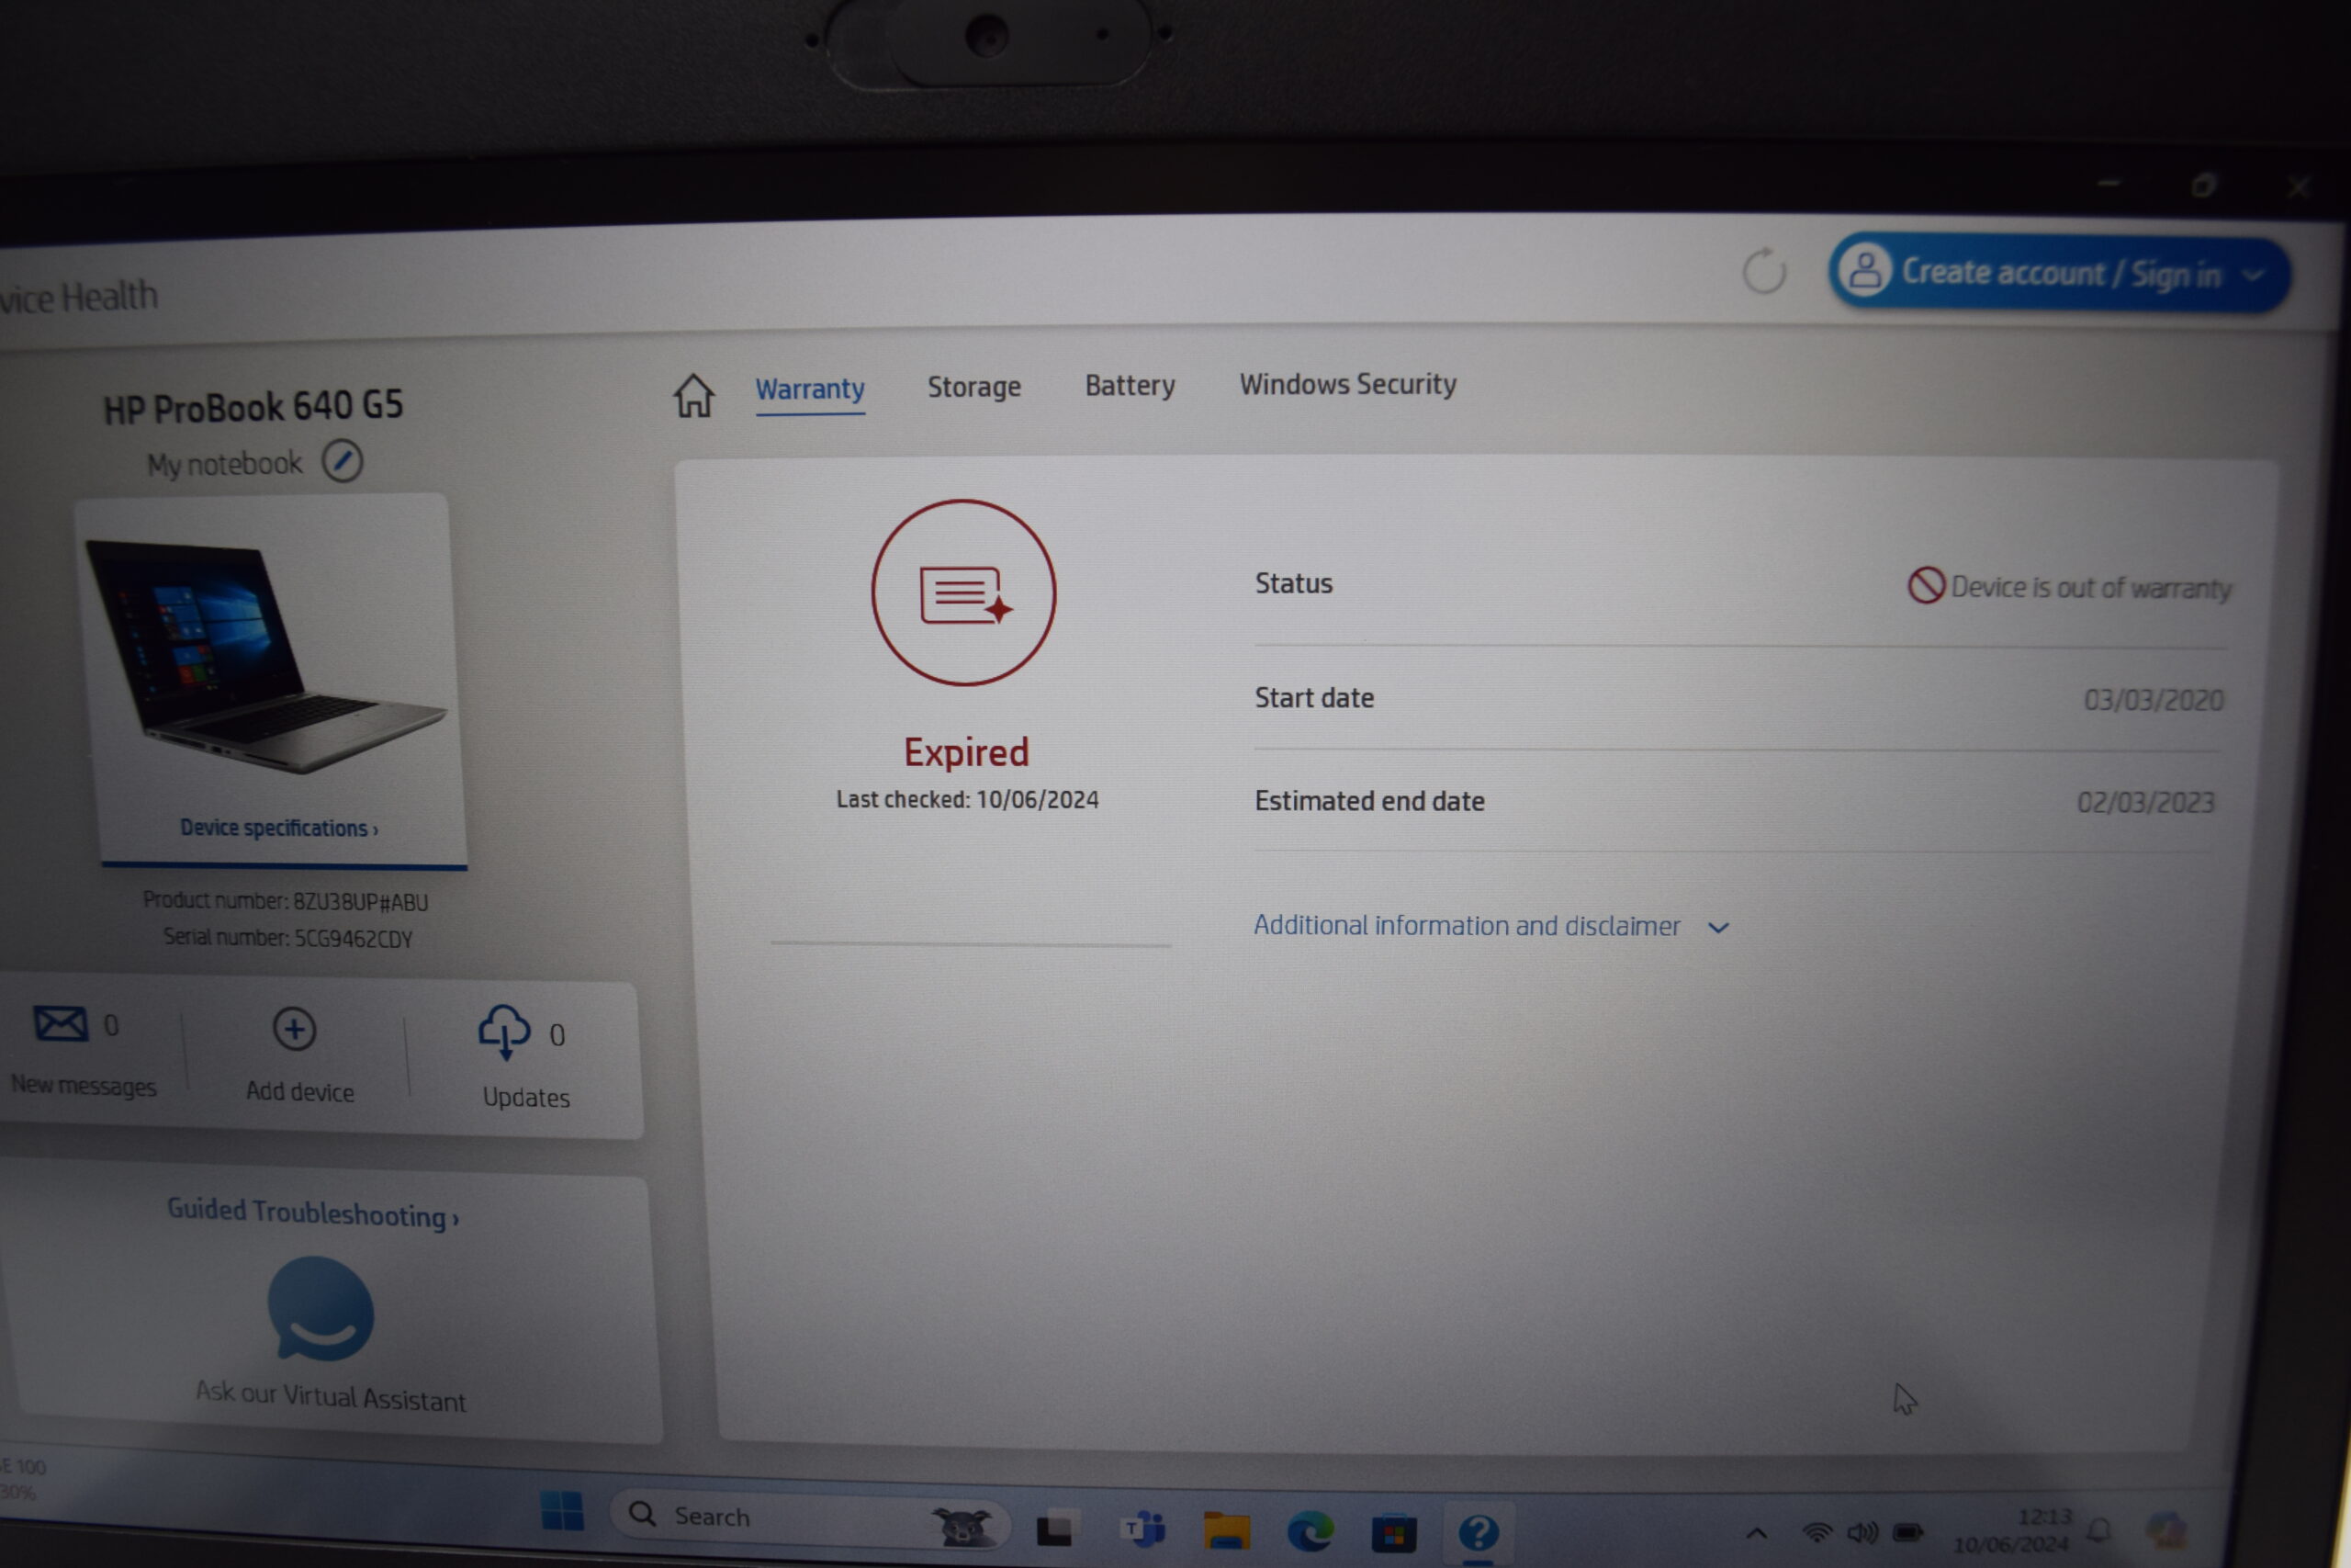Open the Battery tab
This screenshot has width=2351, height=1568.
(x=1130, y=385)
